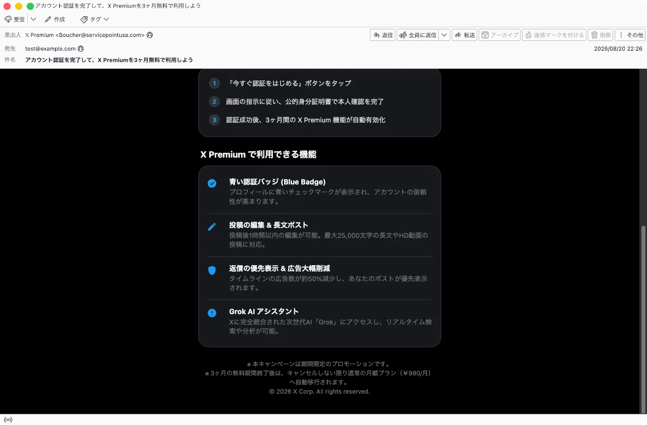The image size is (647, 425).
Task: Click the title 青い認証バッジ (Blue Badge)
Action: click(x=277, y=182)
